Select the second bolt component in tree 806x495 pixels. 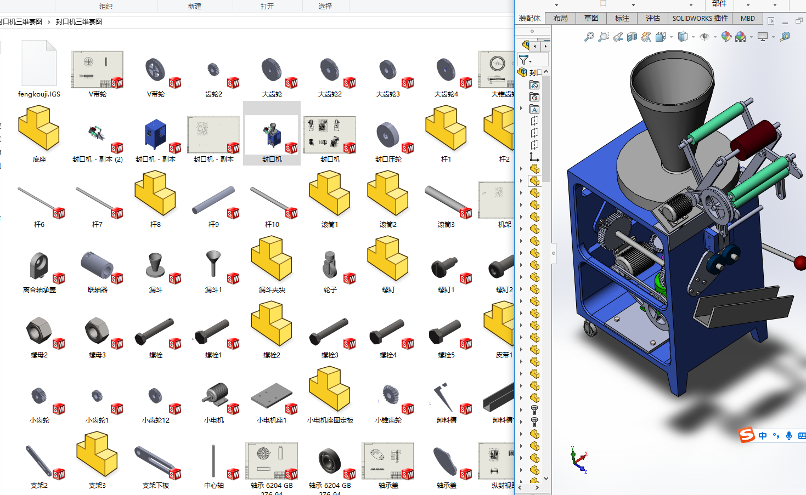click(534, 422)
